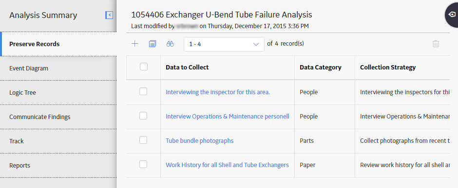
Task: Add a new record with plus icon
Action: tap(134, 44)
